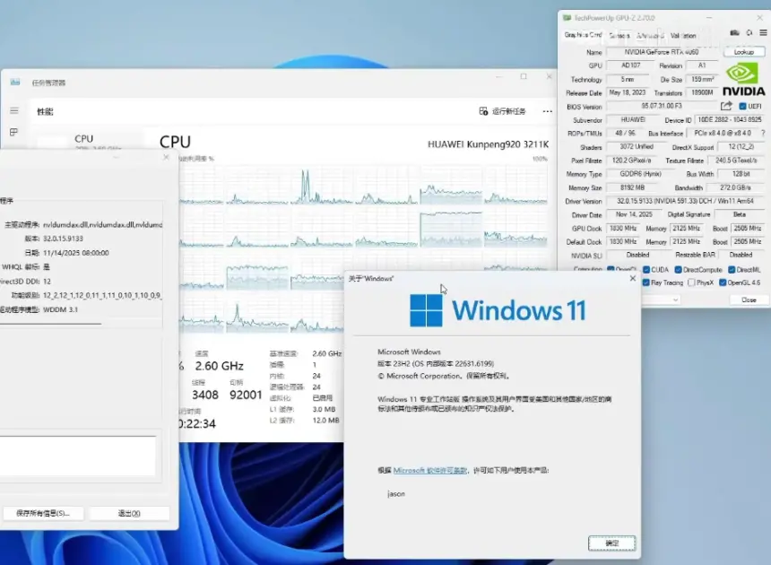Click the 3408 value in Task Manager
Screen dimensions: 771x565
pos(205,395)
